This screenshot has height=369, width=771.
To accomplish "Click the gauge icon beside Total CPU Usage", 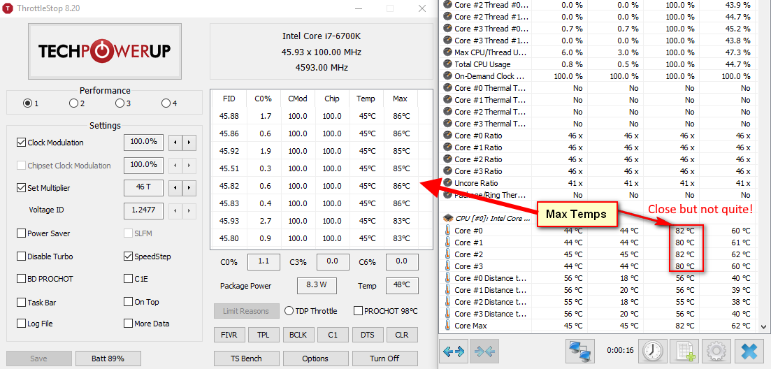I will click(x=447, y=64).
